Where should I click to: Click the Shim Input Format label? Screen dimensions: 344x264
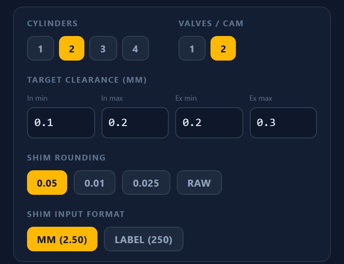tap(76, 214)
